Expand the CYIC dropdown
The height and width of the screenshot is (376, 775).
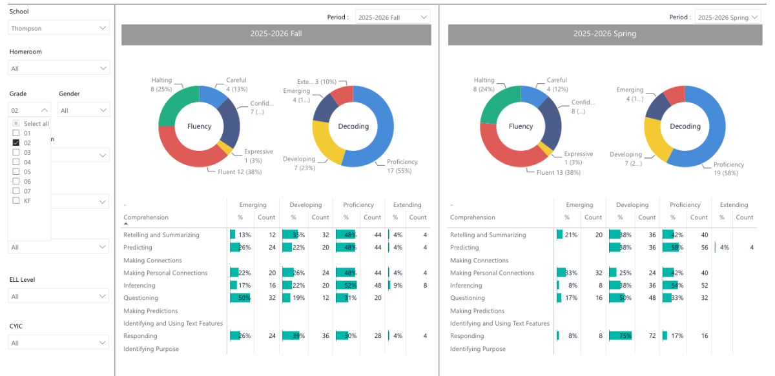pos(59,343)
